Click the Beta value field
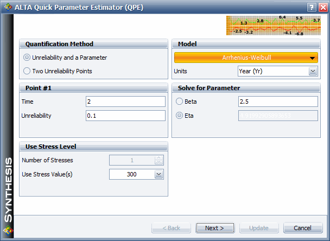Image resolution: width=330 pixels, height=241 pixels. (278, 102)
